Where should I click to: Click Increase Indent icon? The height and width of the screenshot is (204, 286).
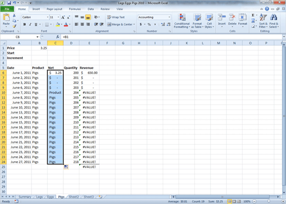click(x=102, y=24)
